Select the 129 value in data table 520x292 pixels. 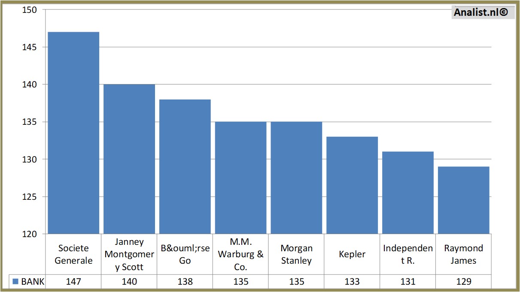coord(464,282)
